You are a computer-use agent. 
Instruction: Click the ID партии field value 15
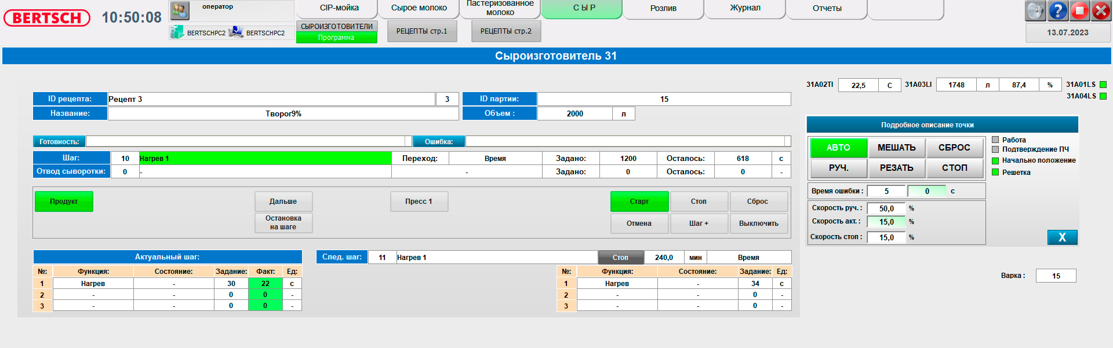pyautogui.click(x=664, y=99)
